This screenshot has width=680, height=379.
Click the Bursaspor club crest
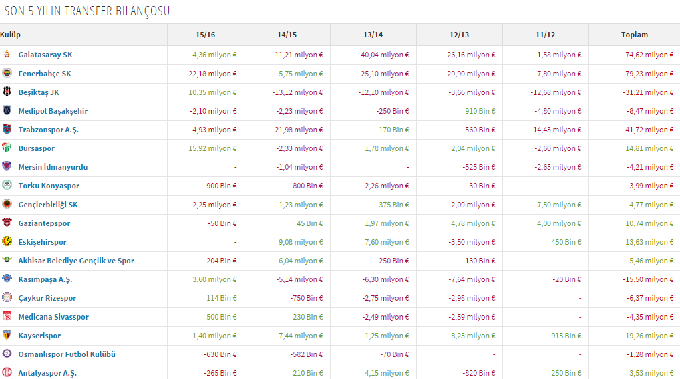click(7, 148)
